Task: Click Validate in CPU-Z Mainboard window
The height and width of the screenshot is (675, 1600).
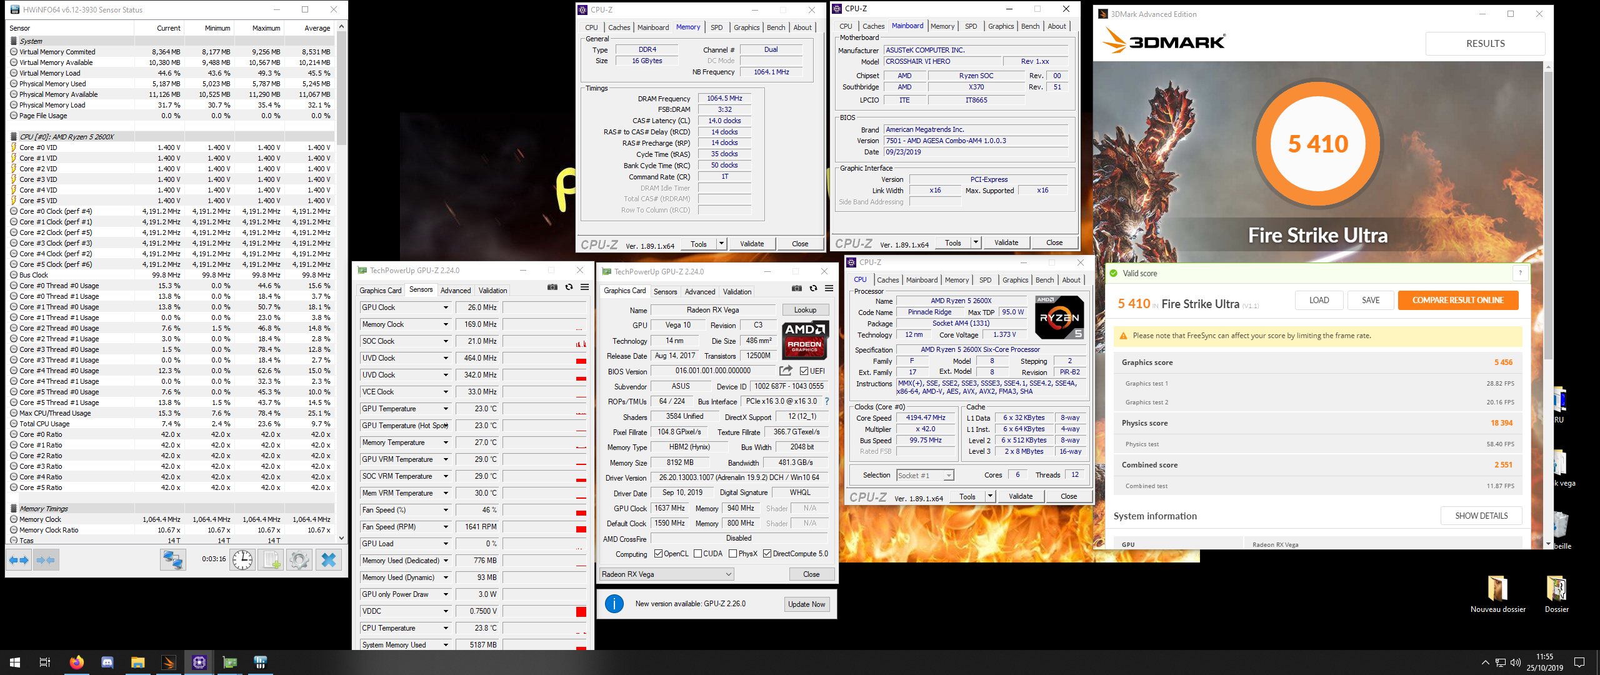Action: pyautogui.click(x=1006, y=242)
